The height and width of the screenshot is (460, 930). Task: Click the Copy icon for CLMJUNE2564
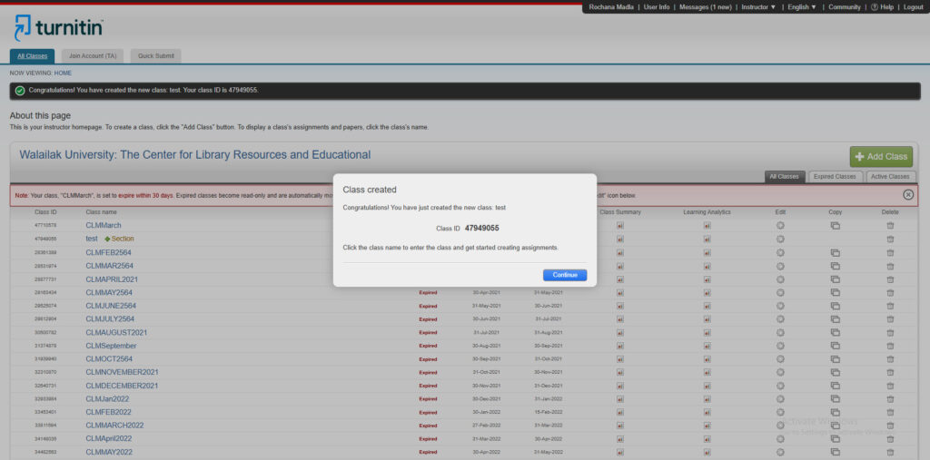pyautogui.click(x=836, y=306)
